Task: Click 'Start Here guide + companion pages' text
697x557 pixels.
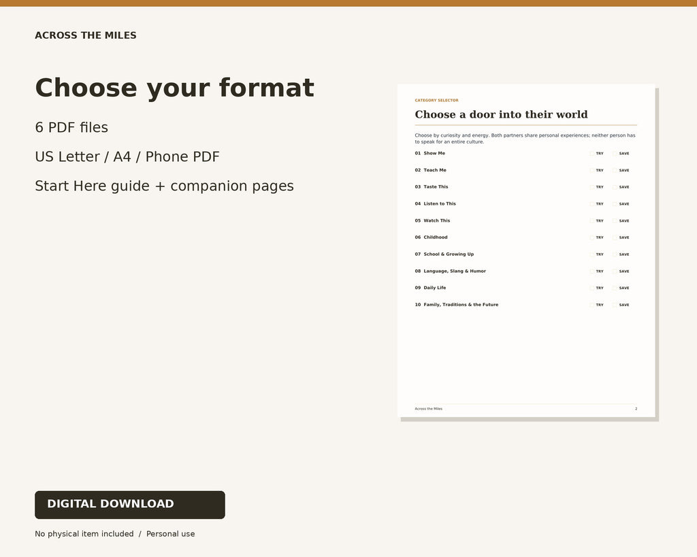Action: pos(165,186)
